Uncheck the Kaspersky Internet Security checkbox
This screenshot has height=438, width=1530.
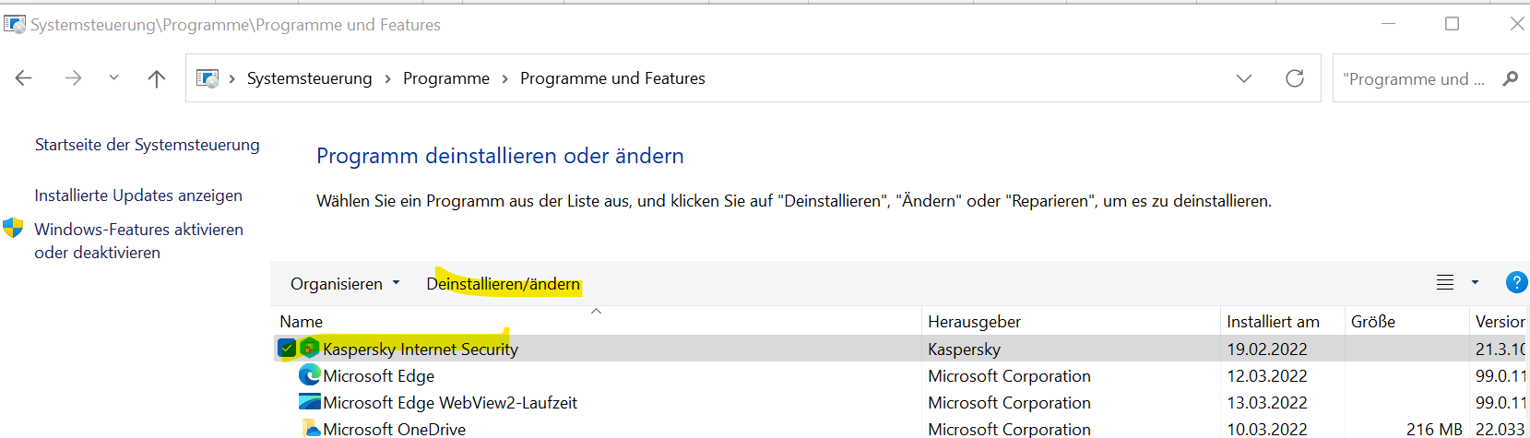[x=287, y=349]
